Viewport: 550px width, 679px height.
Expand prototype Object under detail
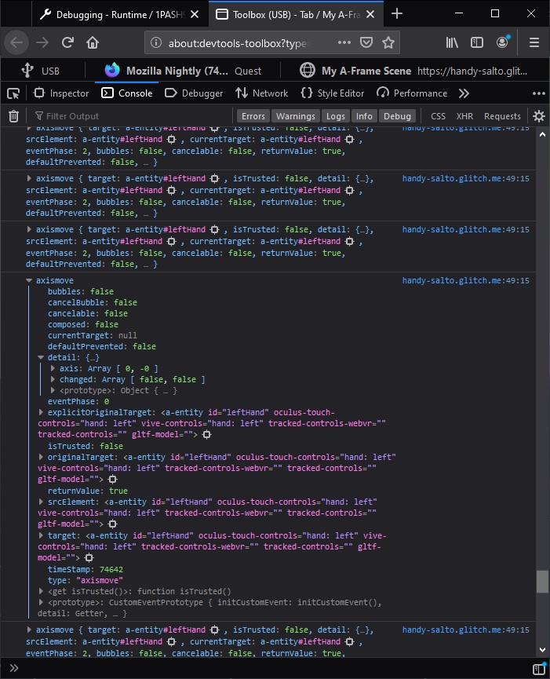(x=53, y=390)
